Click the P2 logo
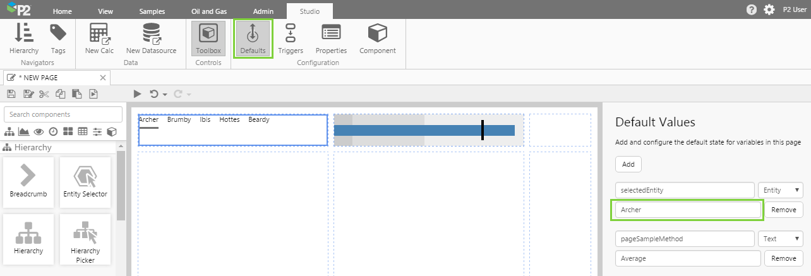Screen dimensions: 811x276 coord(18,9)
